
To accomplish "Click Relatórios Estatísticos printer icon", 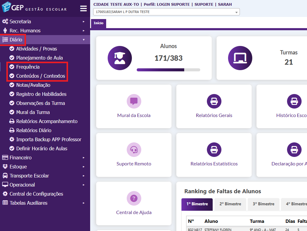I will click(x=214, y=150).
